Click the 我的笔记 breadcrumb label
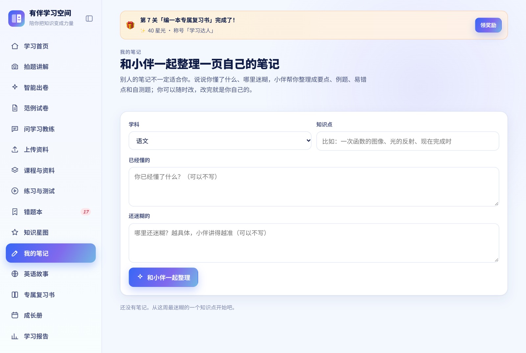Screen dimensions: 526x353 130,52
